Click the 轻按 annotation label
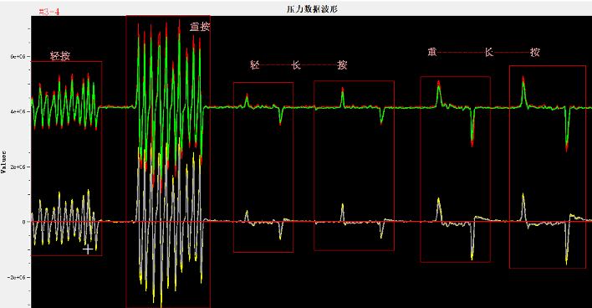Viewport: 592px width, 308px height. coord(60,56)
